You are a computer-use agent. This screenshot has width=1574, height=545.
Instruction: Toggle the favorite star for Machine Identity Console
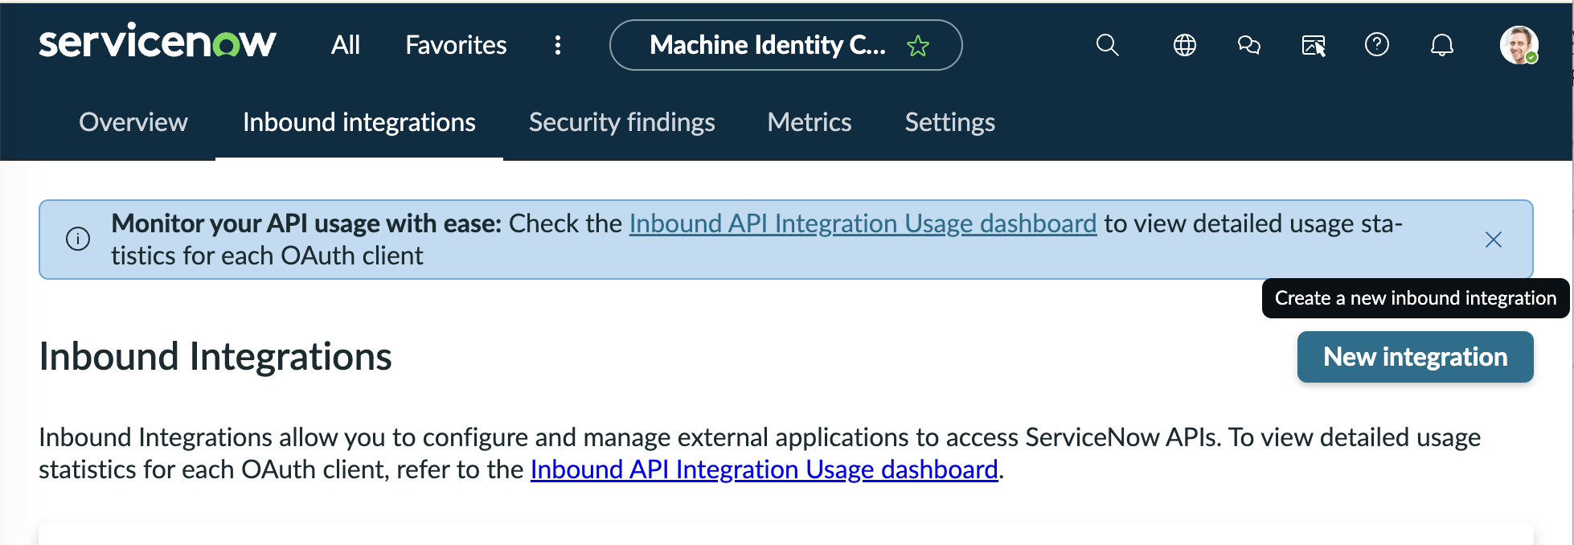pos(918,46)
